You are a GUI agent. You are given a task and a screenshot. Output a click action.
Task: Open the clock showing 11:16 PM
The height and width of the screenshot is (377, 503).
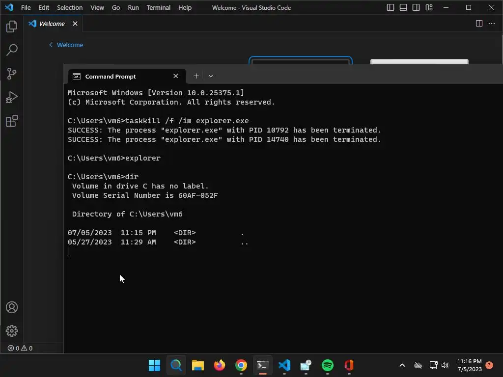[469, 365]
